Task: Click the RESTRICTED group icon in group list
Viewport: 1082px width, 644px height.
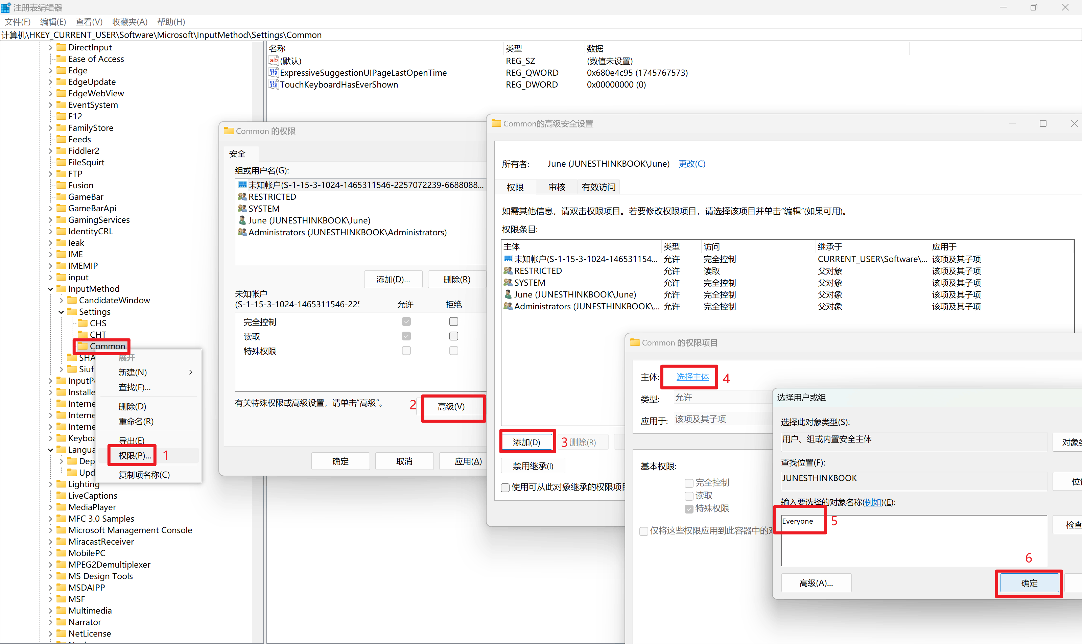Action: tap(242, 197)
